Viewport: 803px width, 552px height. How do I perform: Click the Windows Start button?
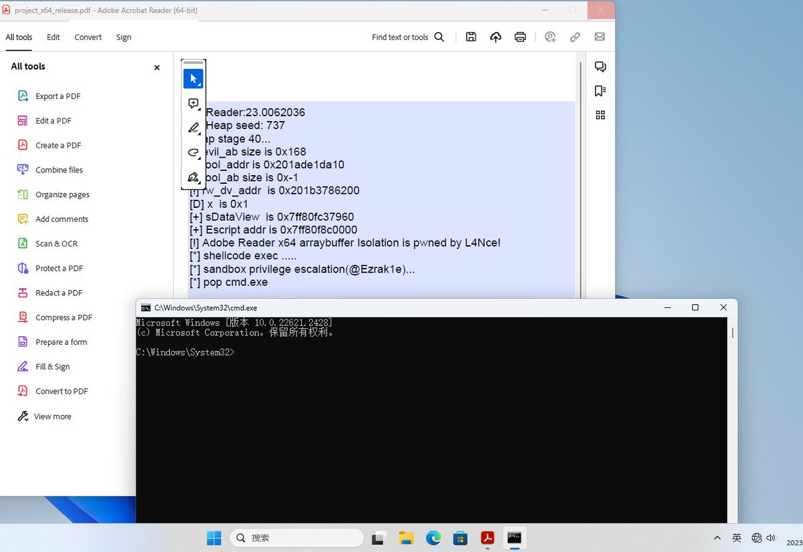coord(214,538)
